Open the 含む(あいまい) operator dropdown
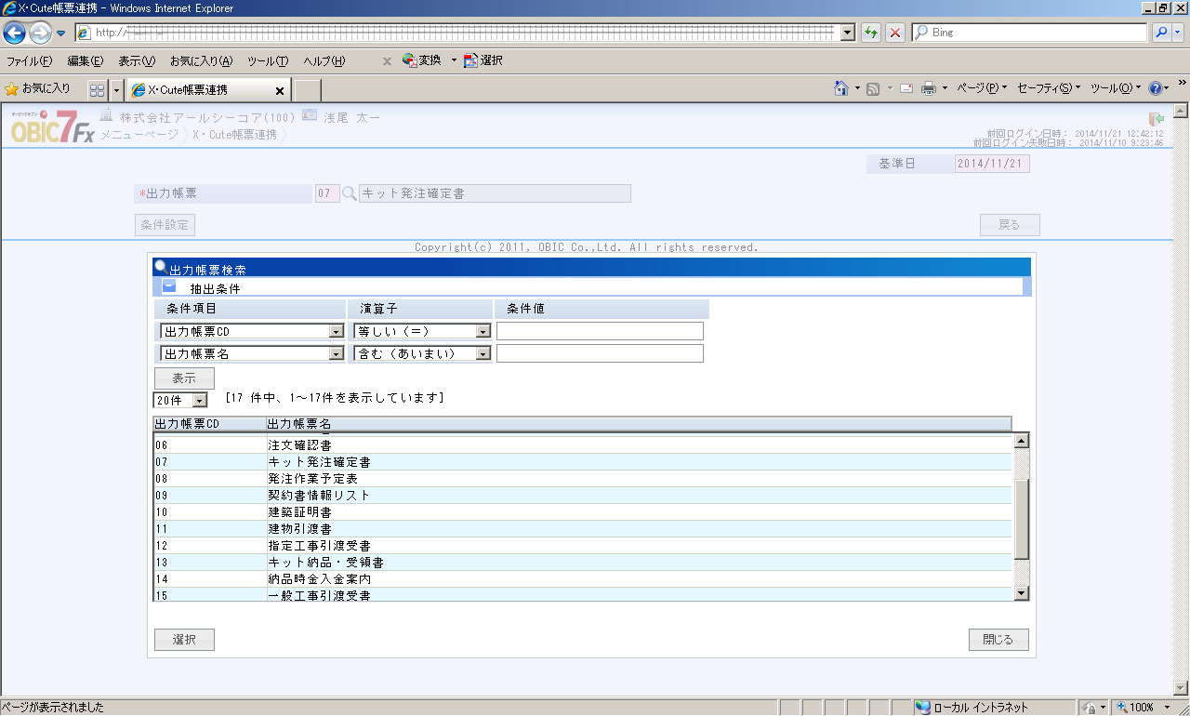This screenshot has width=1190, height=716. pyautogui.click(x=483, y=353)
